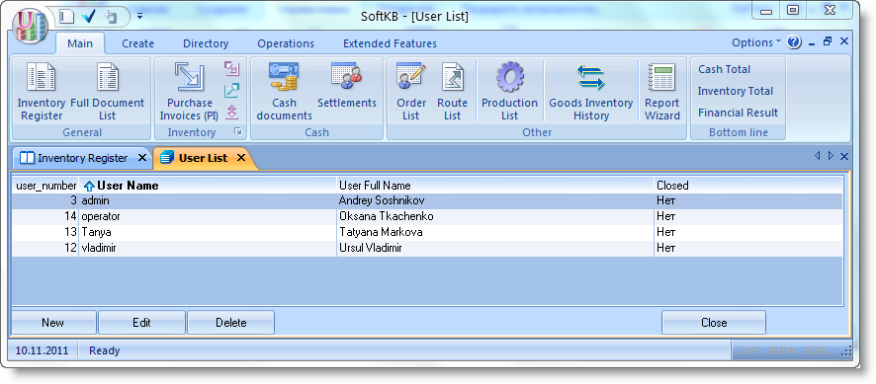Viewport: 876px width, 384px height.
Task: Click the Cash Total link
Action: click(724, 69)
